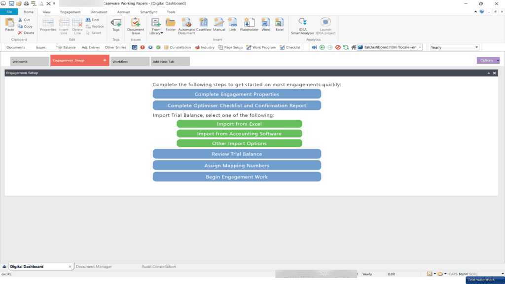Insert a CaseView document

204,25
